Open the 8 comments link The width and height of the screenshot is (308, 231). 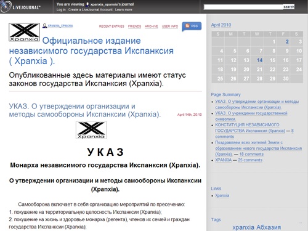pyautogui.click(x=254, y=134)
